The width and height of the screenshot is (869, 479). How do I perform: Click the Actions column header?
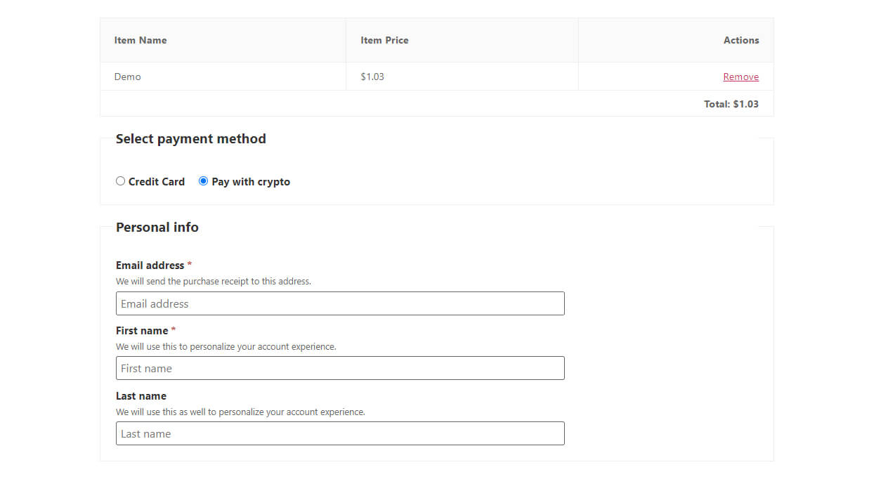coord(741,40)
